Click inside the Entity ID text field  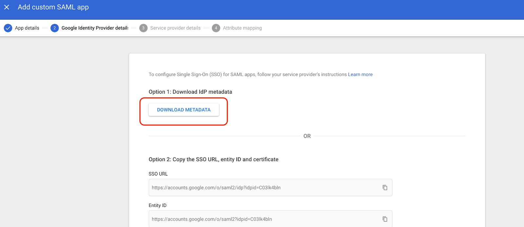point(262,219)
